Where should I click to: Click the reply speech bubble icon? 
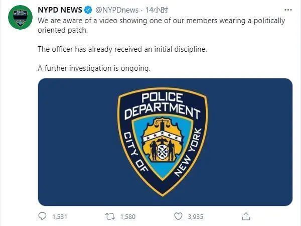[42, 216]
